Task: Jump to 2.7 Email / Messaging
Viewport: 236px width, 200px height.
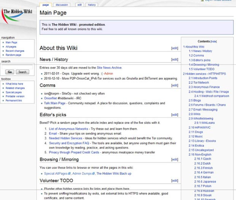Action: point(203,109)
